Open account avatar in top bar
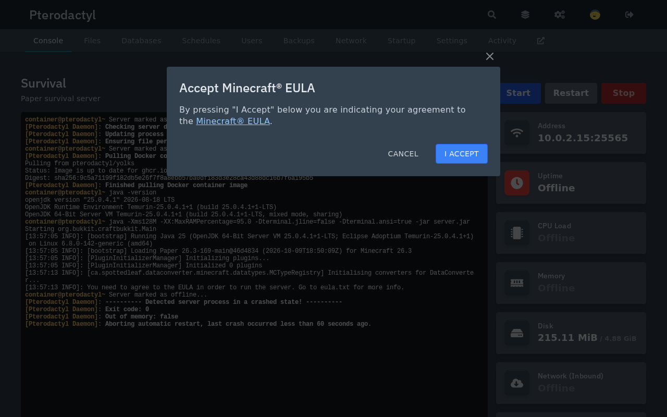The image size is (667, 417). click(595, 15)
